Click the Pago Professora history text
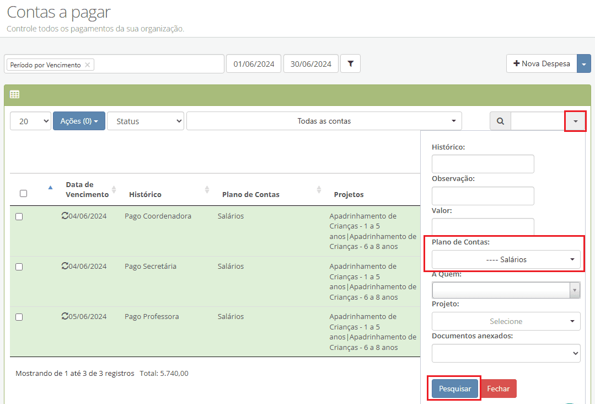 click(152, 317)
